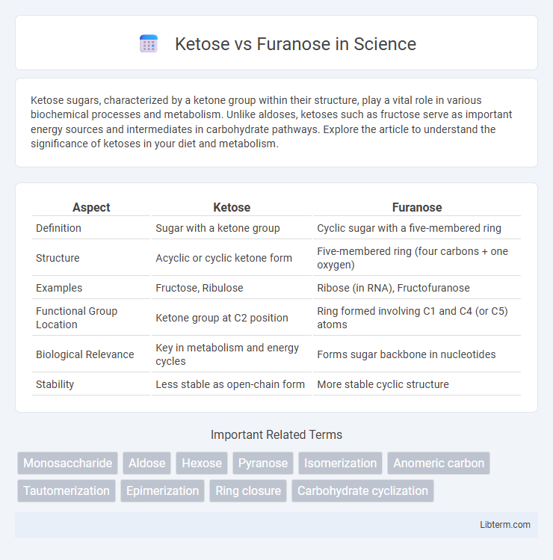553x560 pixels.
Task: Click the 'Important Related Terms' heading
Action: [276, 434]
